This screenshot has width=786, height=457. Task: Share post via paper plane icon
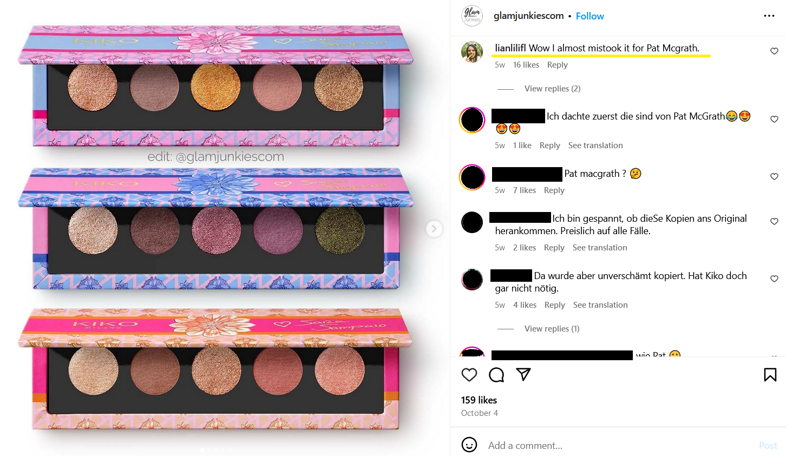click(523, 374)
